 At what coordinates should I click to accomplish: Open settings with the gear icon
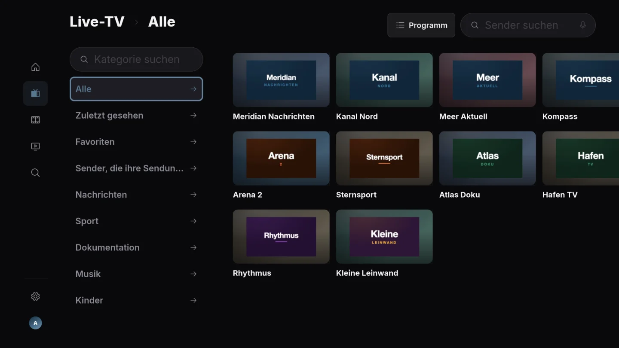coord(35,296)
